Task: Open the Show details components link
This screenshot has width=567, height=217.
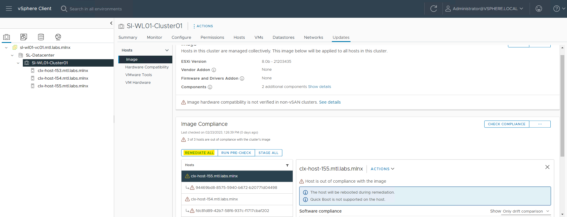Action: tap(319, 87)
